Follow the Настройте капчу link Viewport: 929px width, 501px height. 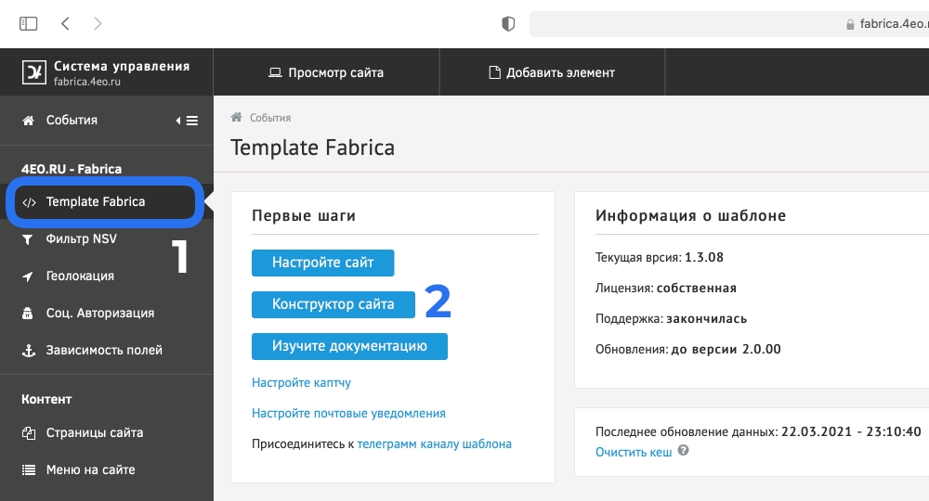coord(301,382)
